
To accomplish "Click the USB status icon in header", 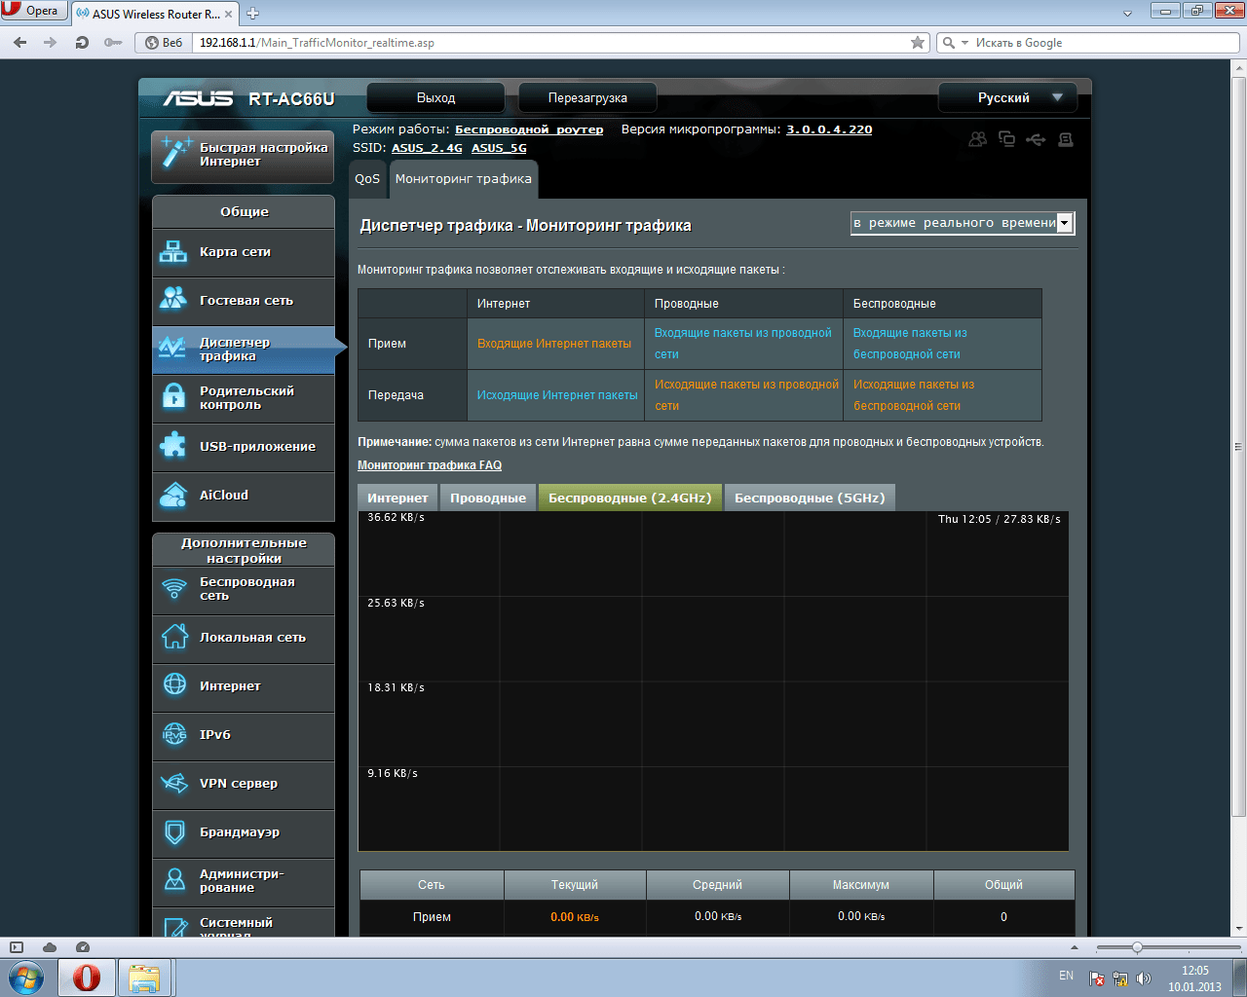I will point(1036,139).
